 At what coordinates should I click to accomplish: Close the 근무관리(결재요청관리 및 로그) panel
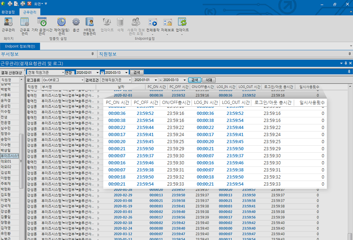350,63
